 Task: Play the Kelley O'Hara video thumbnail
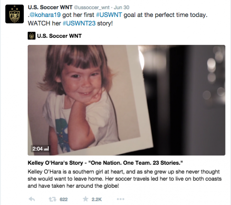pyautogui.click(x=127, y=100)
